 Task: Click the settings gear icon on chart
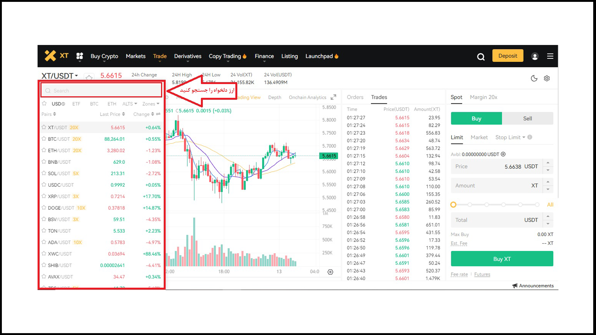coord(330,272)
